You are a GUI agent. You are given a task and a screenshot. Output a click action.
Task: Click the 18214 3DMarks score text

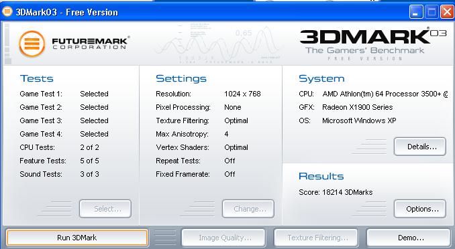(x=348, y=192)
